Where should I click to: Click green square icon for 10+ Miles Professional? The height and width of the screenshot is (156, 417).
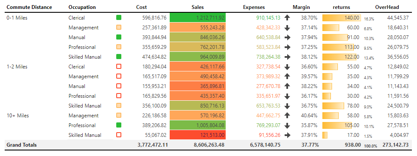(119, 125)
